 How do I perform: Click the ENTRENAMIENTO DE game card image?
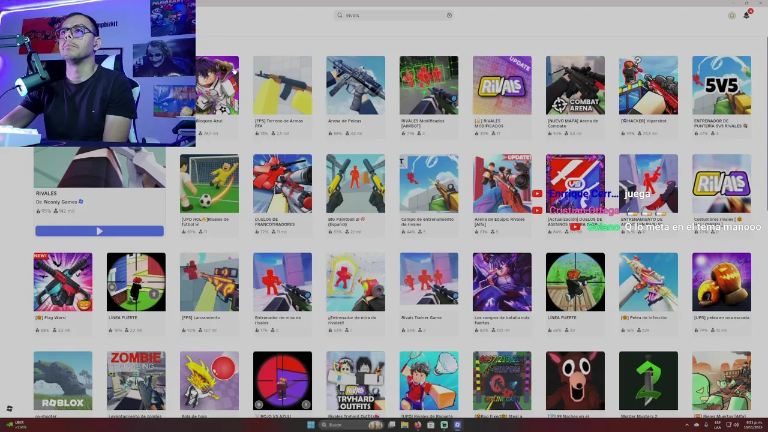point(649,184)
